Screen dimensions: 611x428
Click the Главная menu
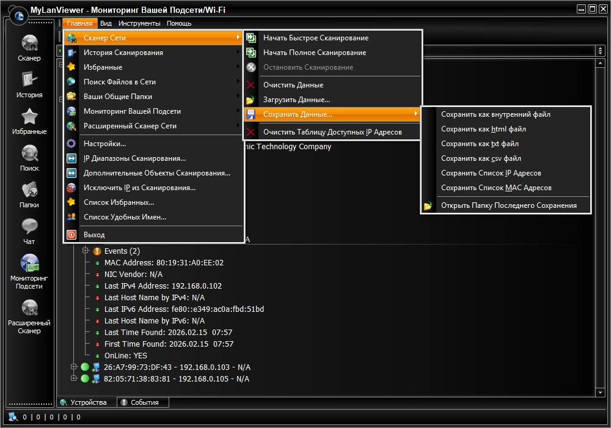pos(80,23)
